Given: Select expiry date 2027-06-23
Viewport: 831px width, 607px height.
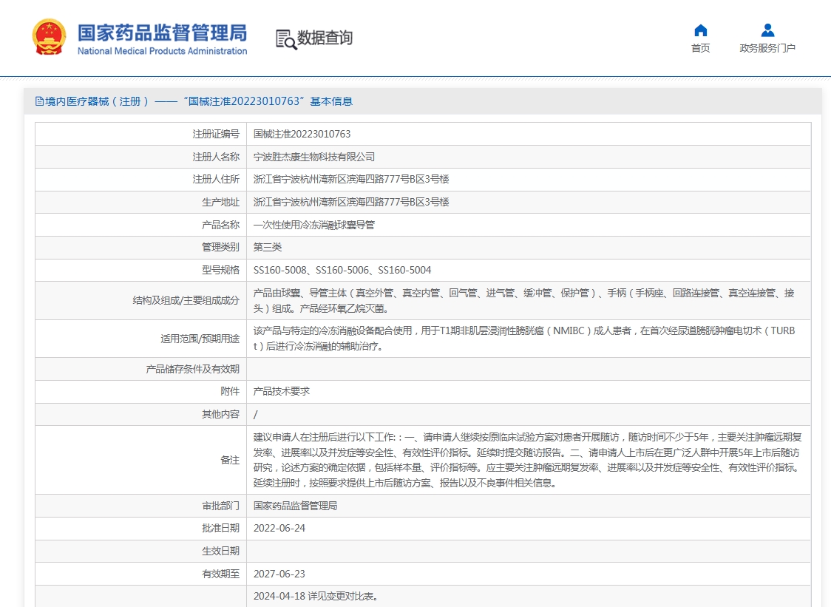Looking at the screenshot, I should coord(279,574).
